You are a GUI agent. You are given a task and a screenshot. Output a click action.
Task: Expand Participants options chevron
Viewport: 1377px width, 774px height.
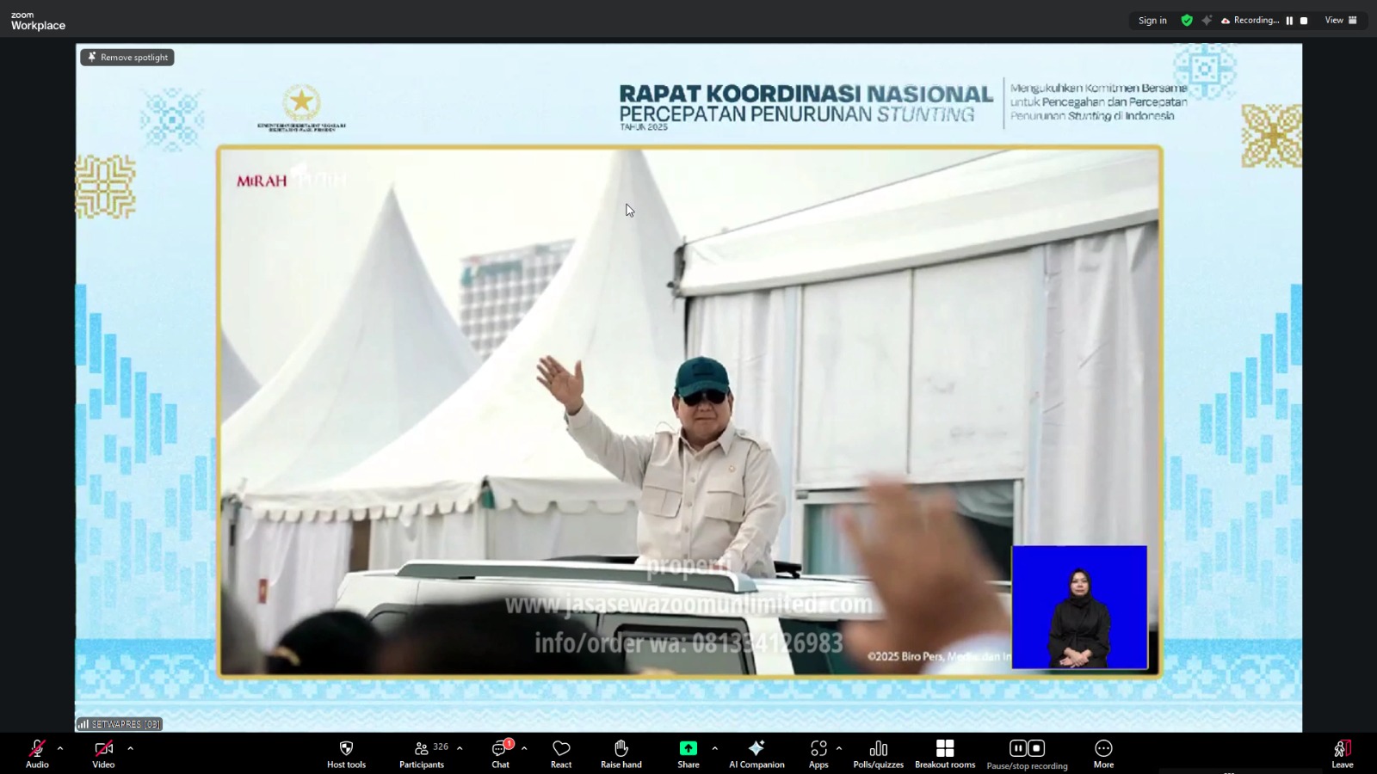click(x=460, y=748)
